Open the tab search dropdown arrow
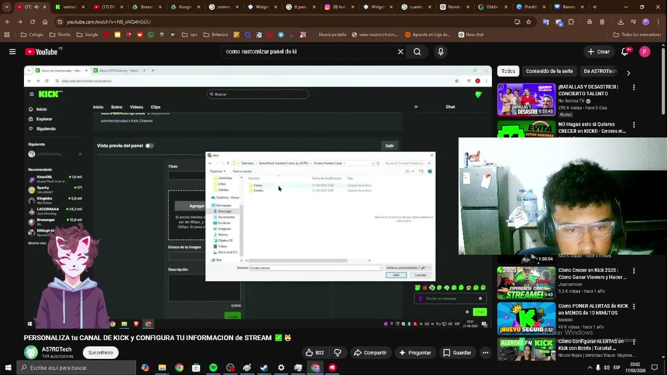This screenshot has width=667, height=375. coord(7,7)
